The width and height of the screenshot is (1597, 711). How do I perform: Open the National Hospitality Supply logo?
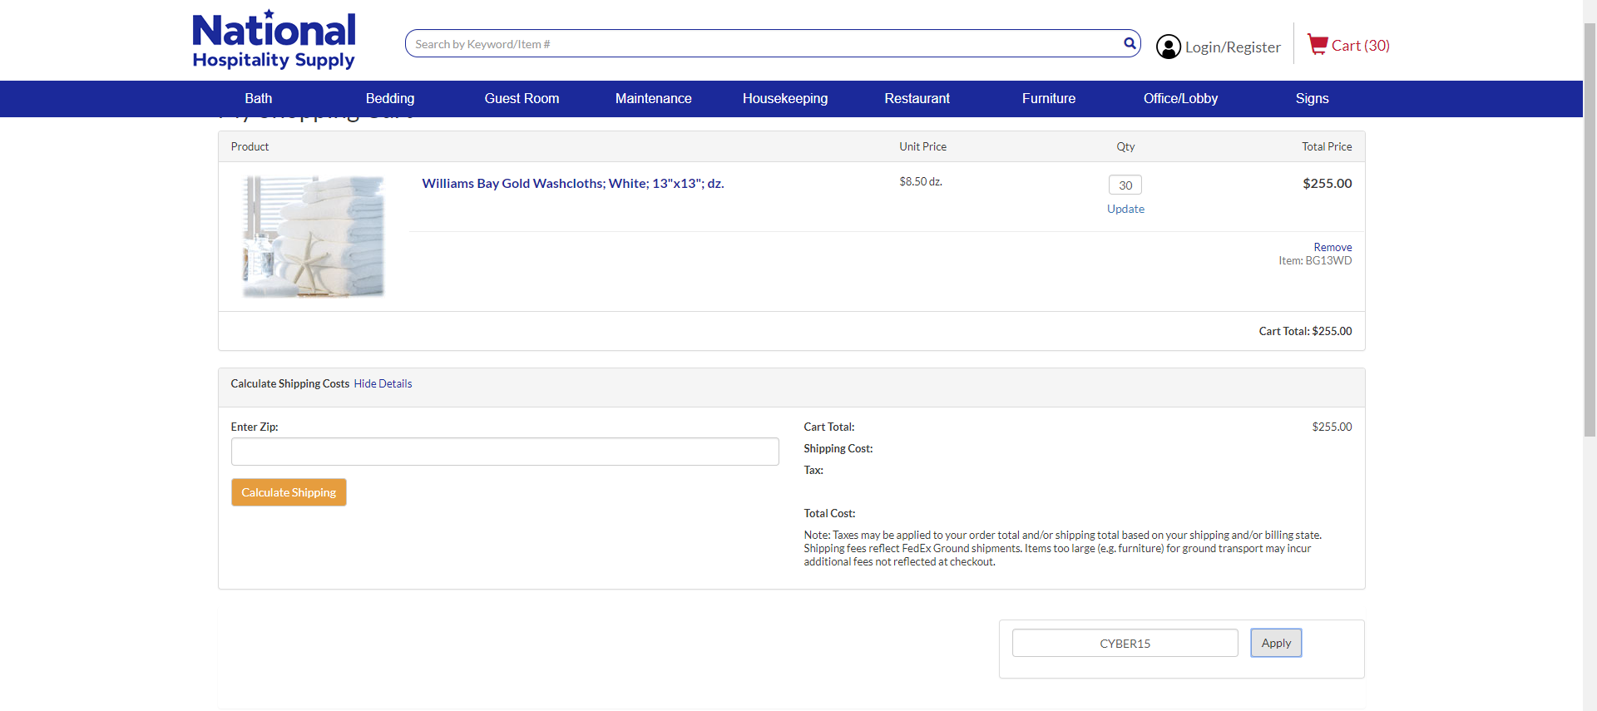coord(274,40)
